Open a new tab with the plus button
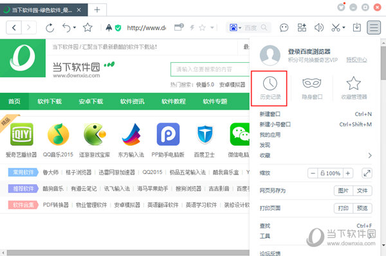Image resolution: width=386 pixels, height=256 pixels. point(97,10)
